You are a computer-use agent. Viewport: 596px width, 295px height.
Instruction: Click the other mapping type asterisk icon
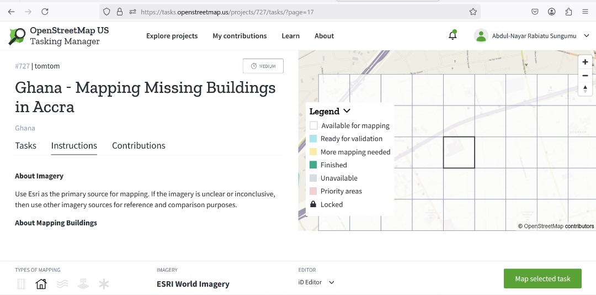104,283
